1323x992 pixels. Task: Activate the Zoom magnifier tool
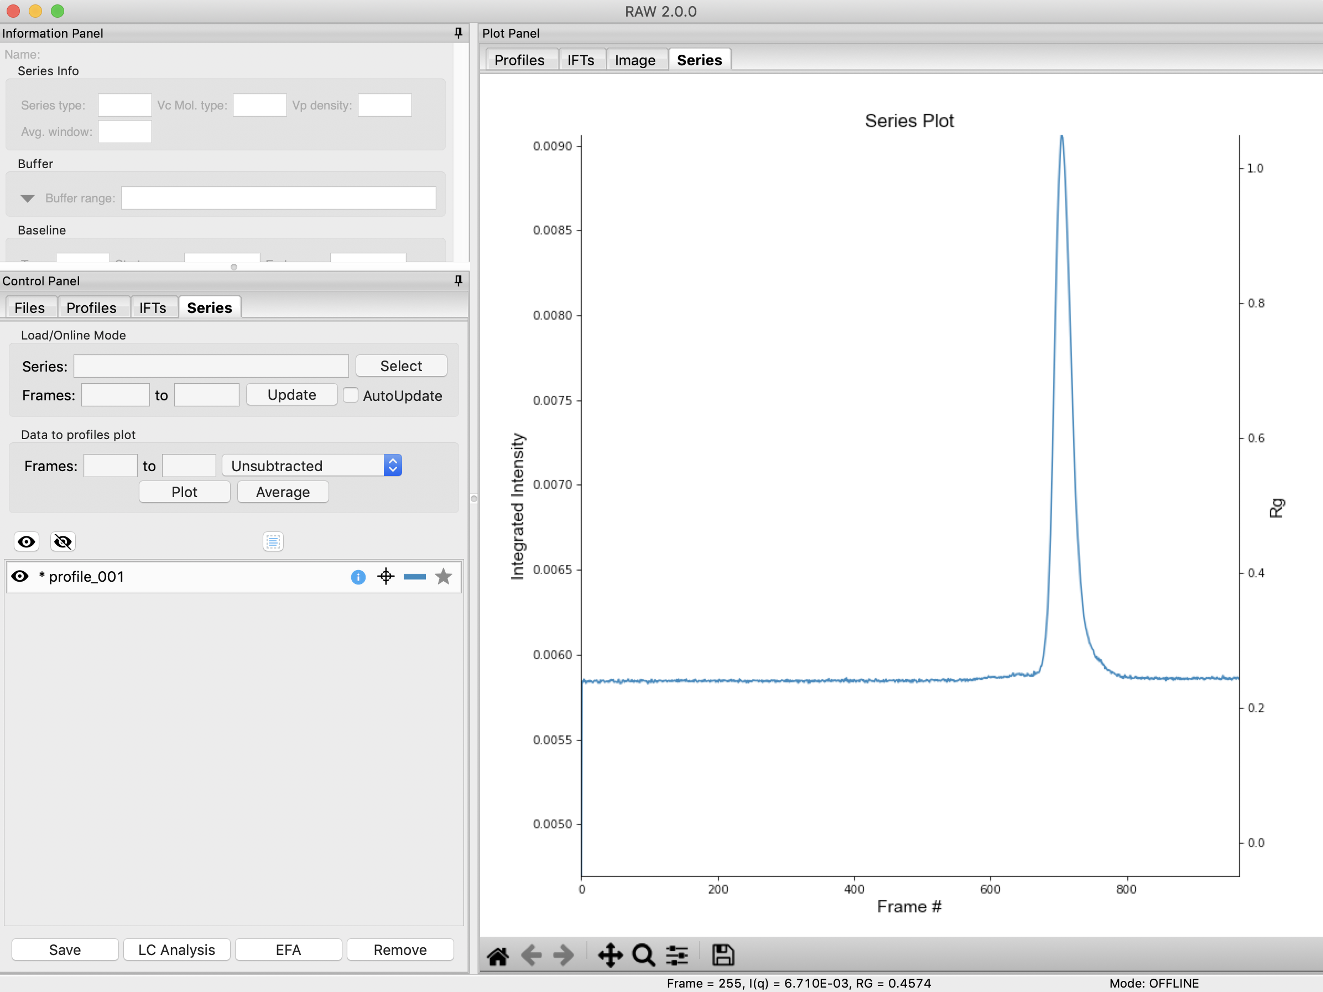(x=643, y=955)
